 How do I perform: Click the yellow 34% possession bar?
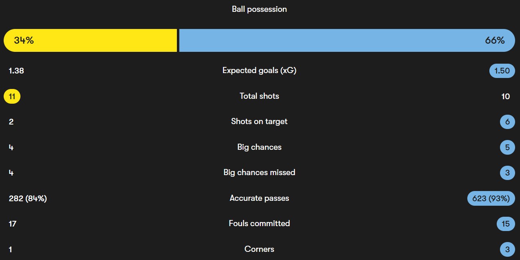click(90, 40)
